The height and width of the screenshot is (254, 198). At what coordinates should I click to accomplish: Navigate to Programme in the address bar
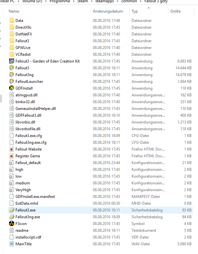click(x=60, y=1)
